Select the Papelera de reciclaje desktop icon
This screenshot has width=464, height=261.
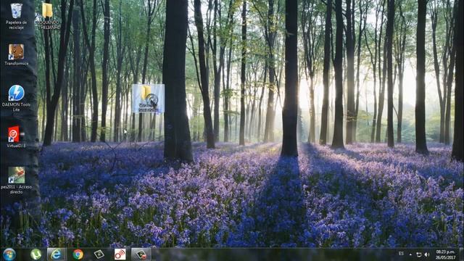[x=16, y=15]
